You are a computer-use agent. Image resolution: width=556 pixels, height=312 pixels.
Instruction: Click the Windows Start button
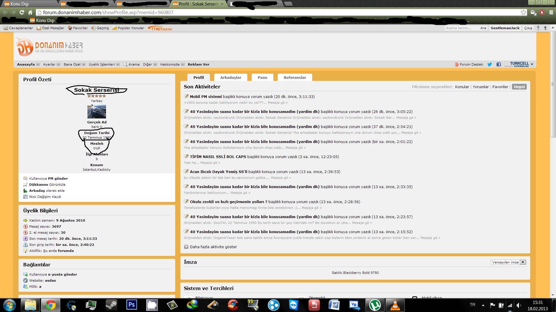tap(10, 305)
